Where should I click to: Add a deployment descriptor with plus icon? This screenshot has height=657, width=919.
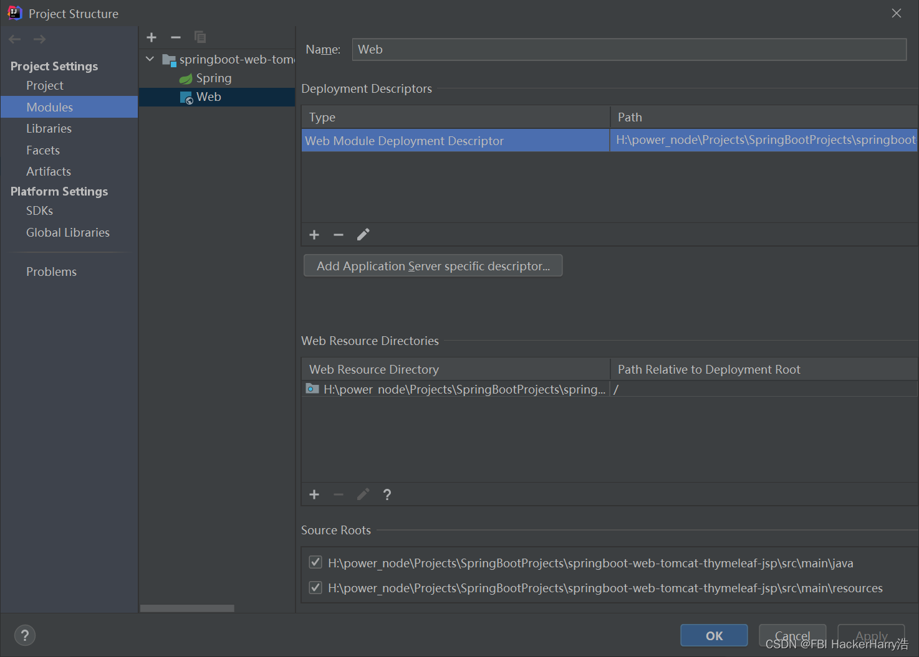click(314, 235)
